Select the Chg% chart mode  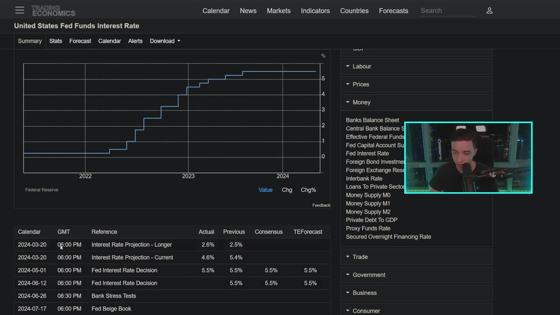point(308,190)
